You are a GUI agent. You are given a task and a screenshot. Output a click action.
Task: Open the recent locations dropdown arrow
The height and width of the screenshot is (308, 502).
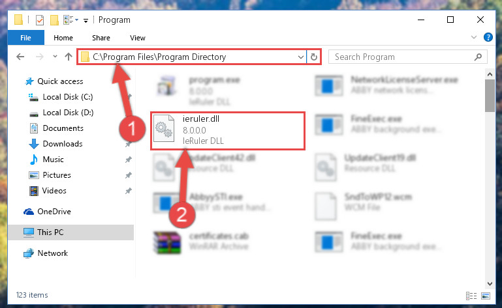coord(55,57)
